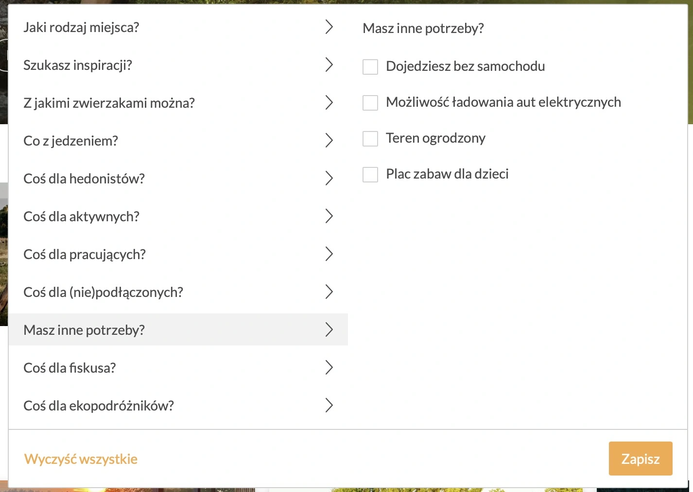Enable Dojedziesz bez samochodu checkbox
Screen dimensions: 693x492
pyautogui.click(x=370, y=67)
